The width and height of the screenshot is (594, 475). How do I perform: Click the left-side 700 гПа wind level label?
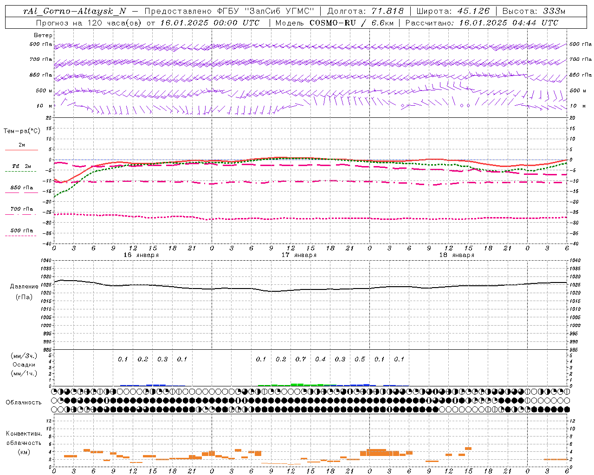(x=41, y=59)
